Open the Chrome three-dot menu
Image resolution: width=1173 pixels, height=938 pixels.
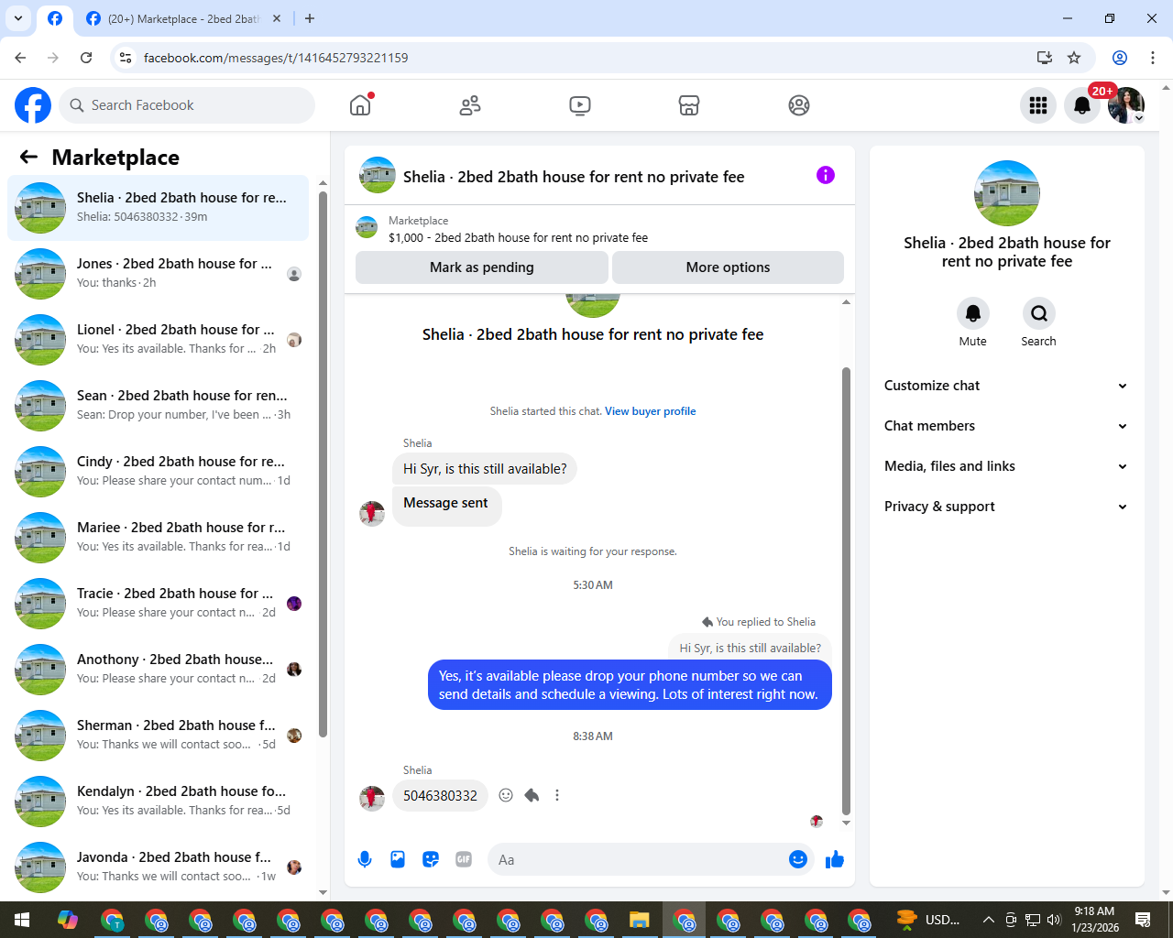(x=1152, y=58)
